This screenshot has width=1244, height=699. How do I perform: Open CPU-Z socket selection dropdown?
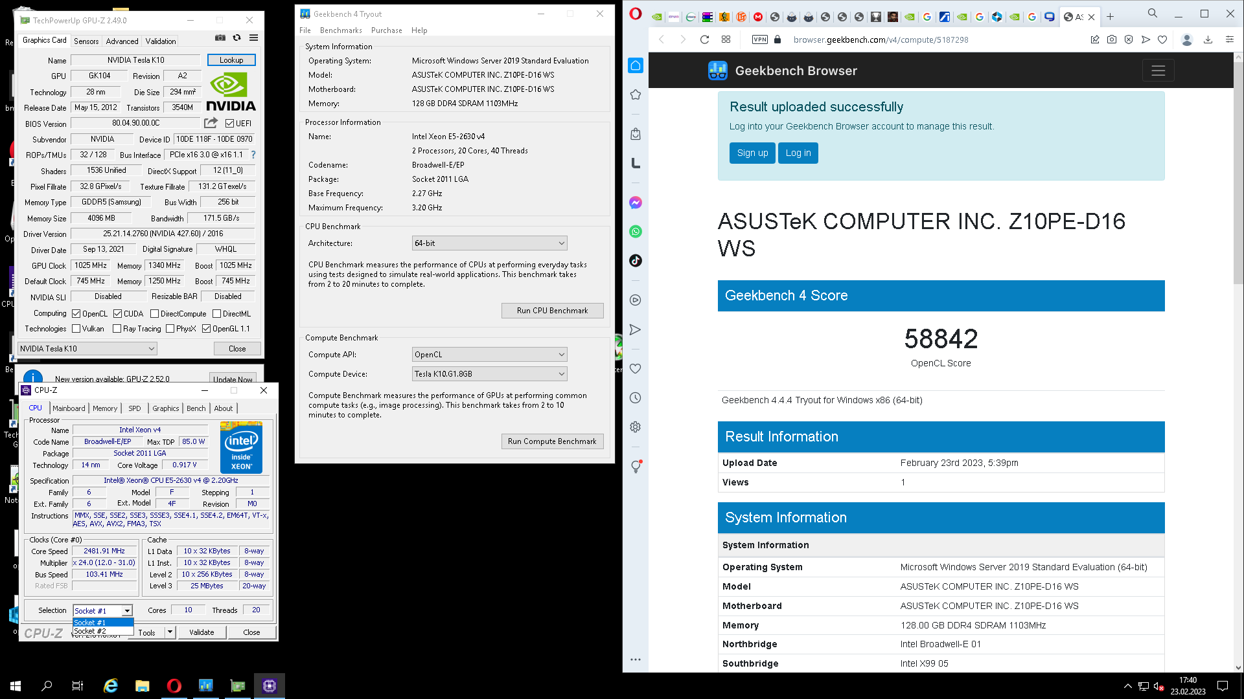(x=127, y=611)
